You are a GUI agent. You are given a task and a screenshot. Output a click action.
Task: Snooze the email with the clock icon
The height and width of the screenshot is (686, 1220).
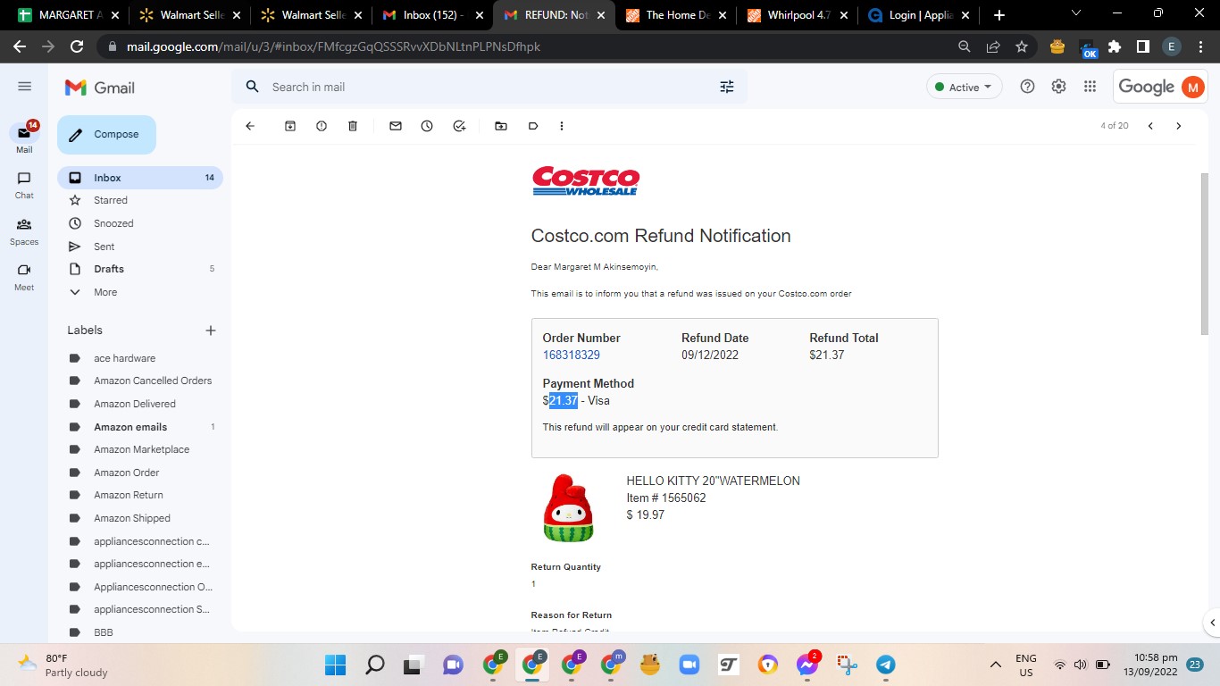click(427, 126)
